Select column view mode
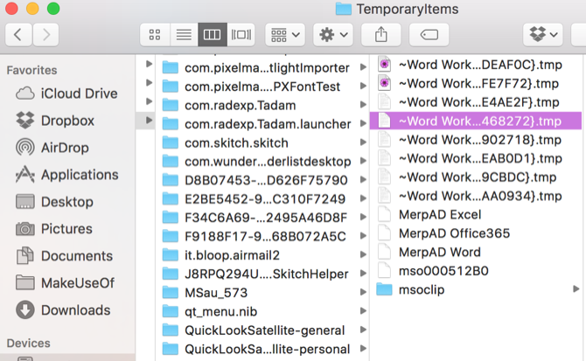 pos(213,35)
